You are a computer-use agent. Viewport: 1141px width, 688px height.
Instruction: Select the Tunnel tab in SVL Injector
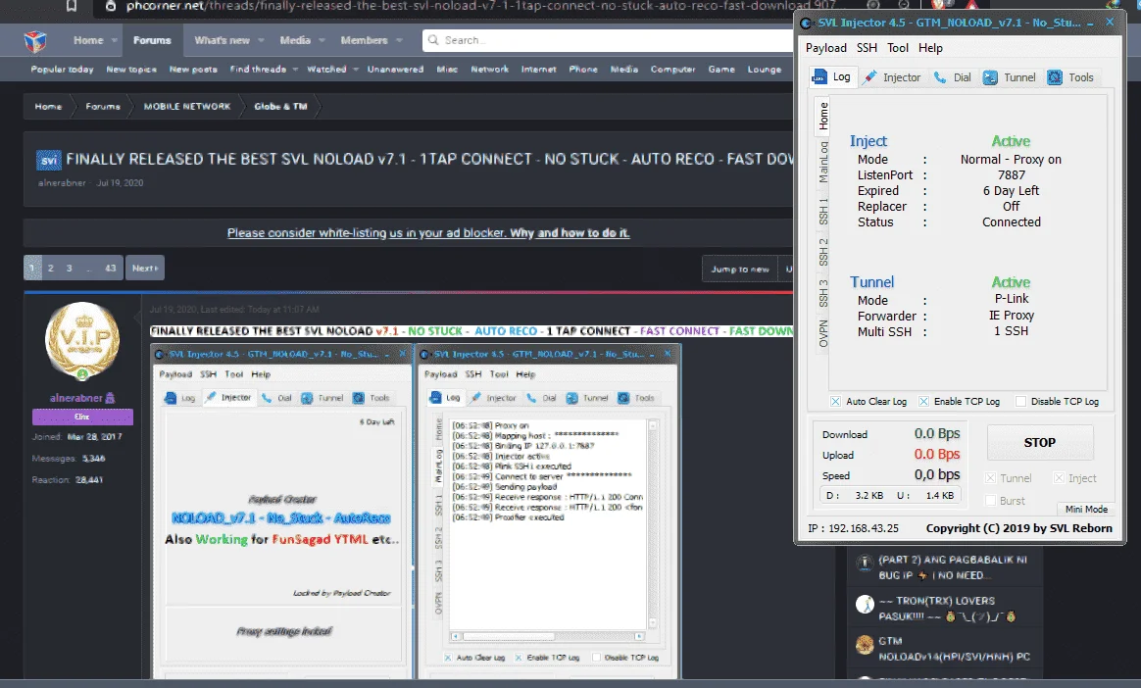1010,77
